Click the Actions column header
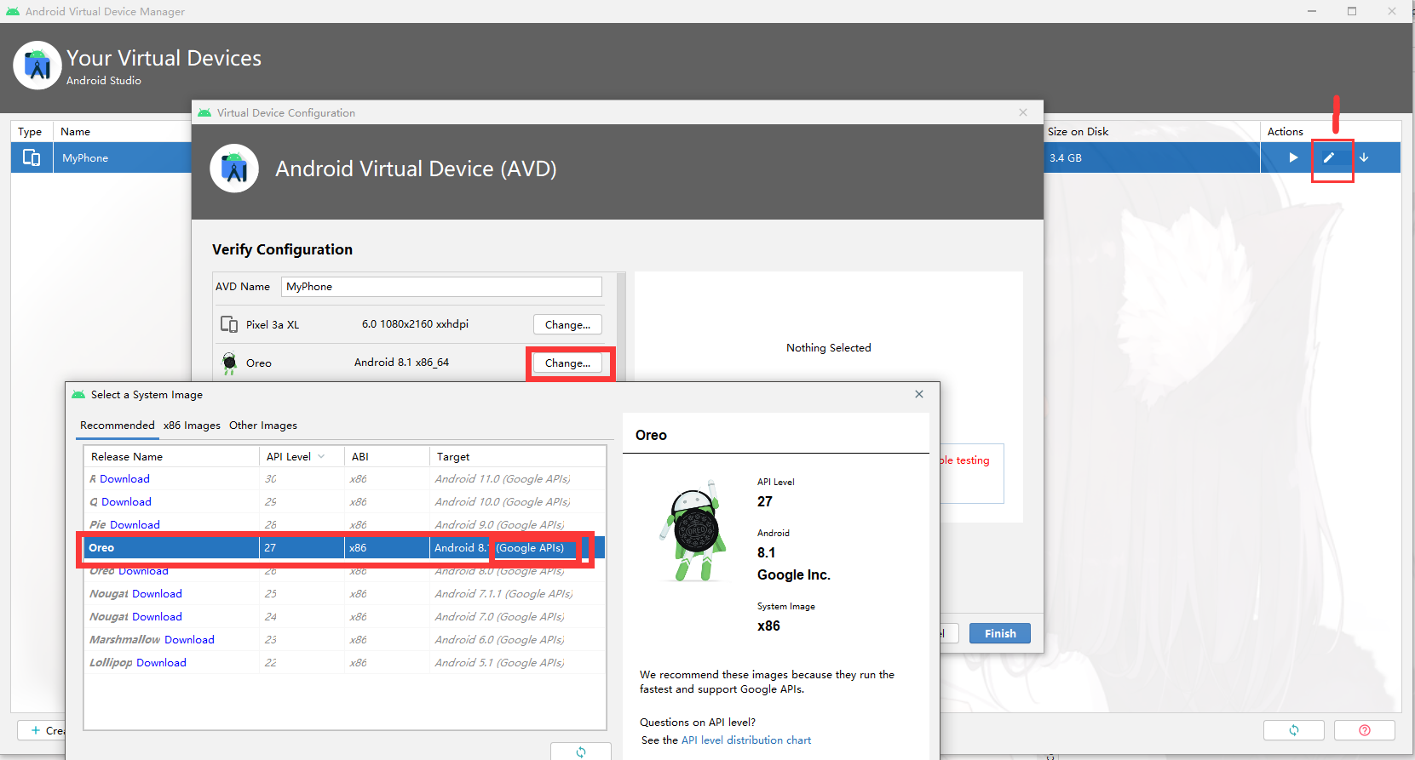Image resolution: width=1415 pixels, height=760 pixels. (1331, 132)
